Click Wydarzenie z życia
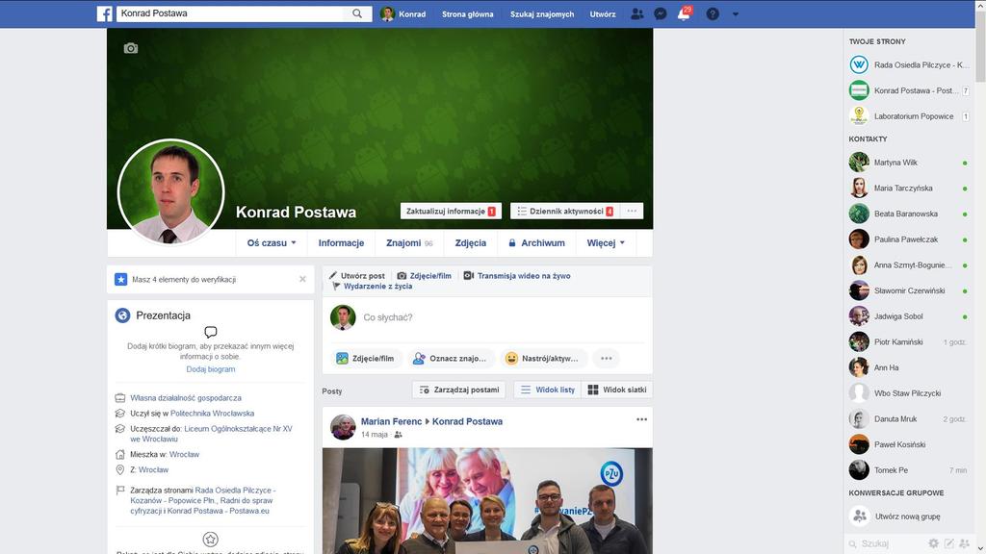Screen dimensions: 986x554 373,286
